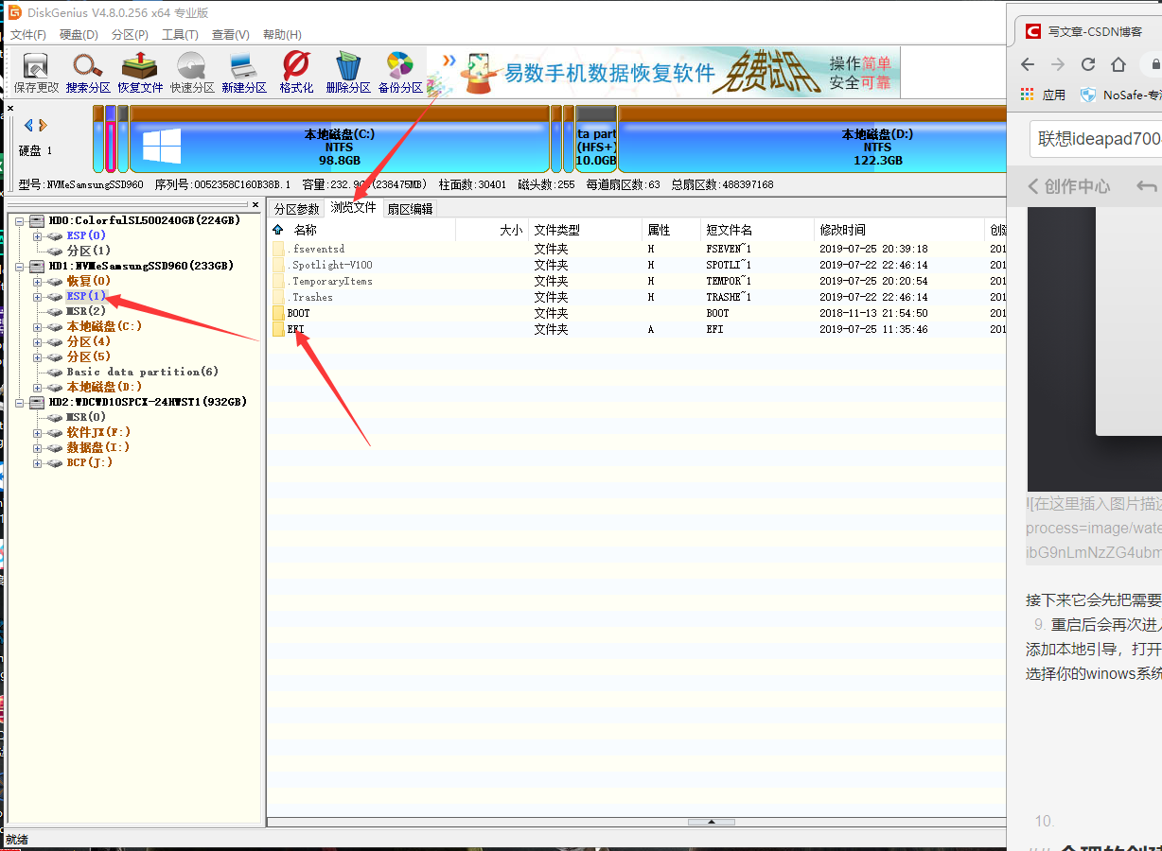Sort file list by 大小 column
The height and width of the screenshot is (851, 1162).
[491, 230]
